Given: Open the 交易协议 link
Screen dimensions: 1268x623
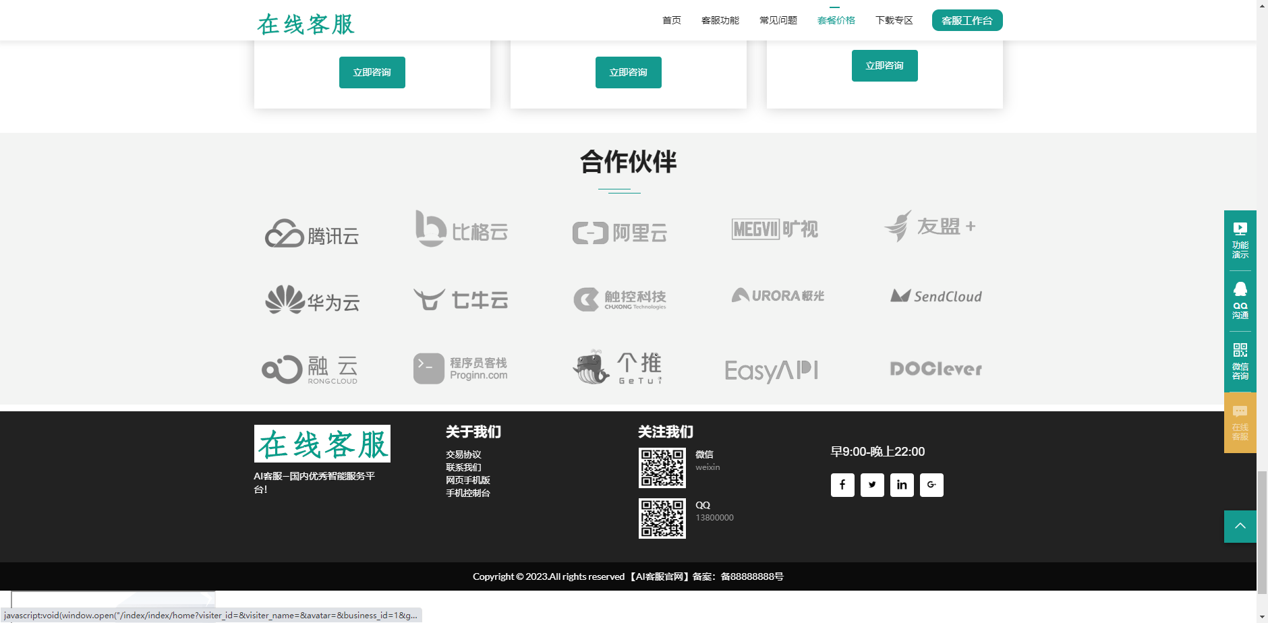Looking at the screenshot, I should coord(463,454).
